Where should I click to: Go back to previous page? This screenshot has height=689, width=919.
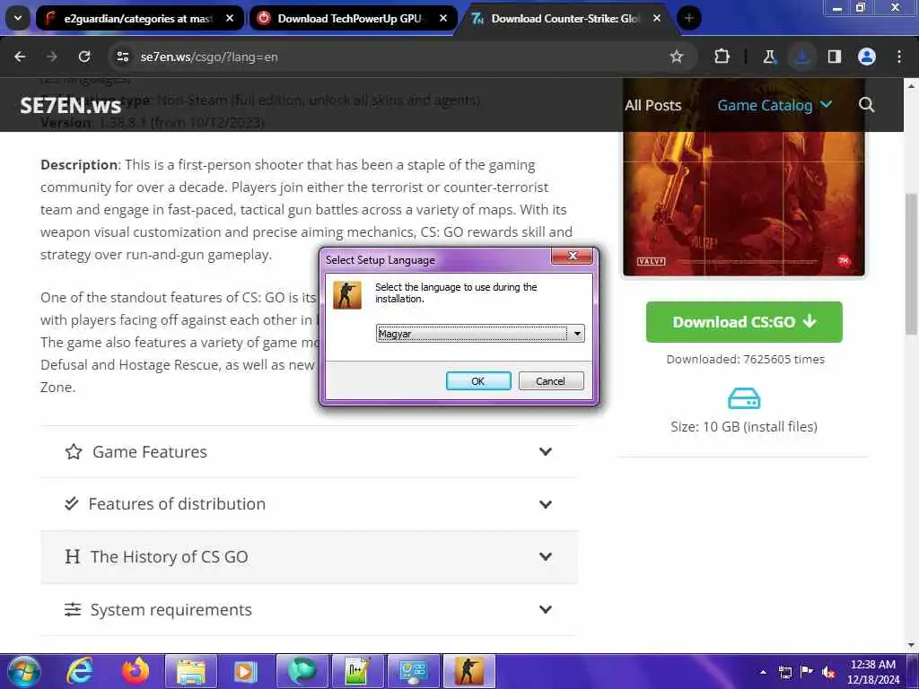20,57
